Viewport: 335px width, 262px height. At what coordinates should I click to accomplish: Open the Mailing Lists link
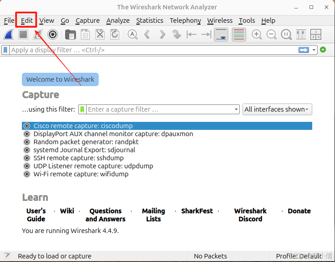click(x=153, y=215)
